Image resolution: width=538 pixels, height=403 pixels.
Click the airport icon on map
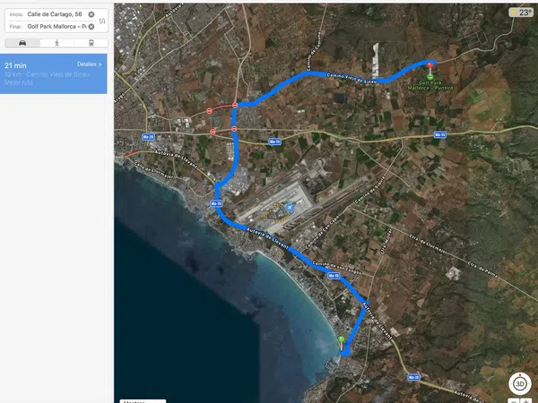[290, 208]
